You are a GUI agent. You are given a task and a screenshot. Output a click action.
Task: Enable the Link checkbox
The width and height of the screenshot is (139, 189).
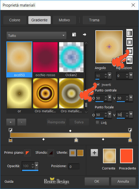point(97,123)
